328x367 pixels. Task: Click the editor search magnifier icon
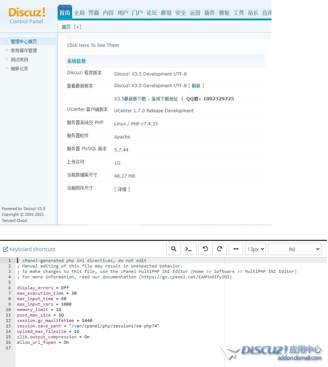coord(174,249)
